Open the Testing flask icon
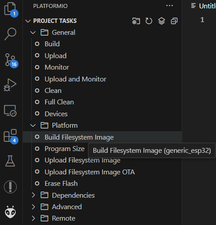The height and width of the screenshot is (225, 216). pos(10,161)
